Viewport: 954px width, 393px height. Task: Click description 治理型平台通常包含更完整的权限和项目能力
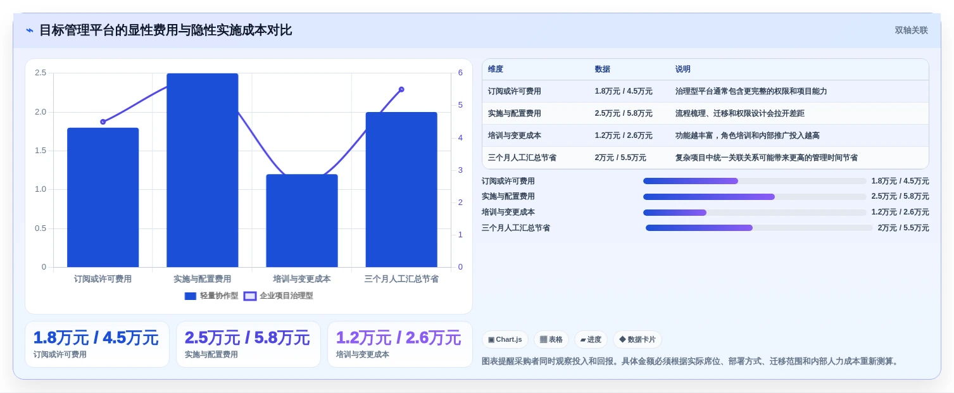coord(751,92)
